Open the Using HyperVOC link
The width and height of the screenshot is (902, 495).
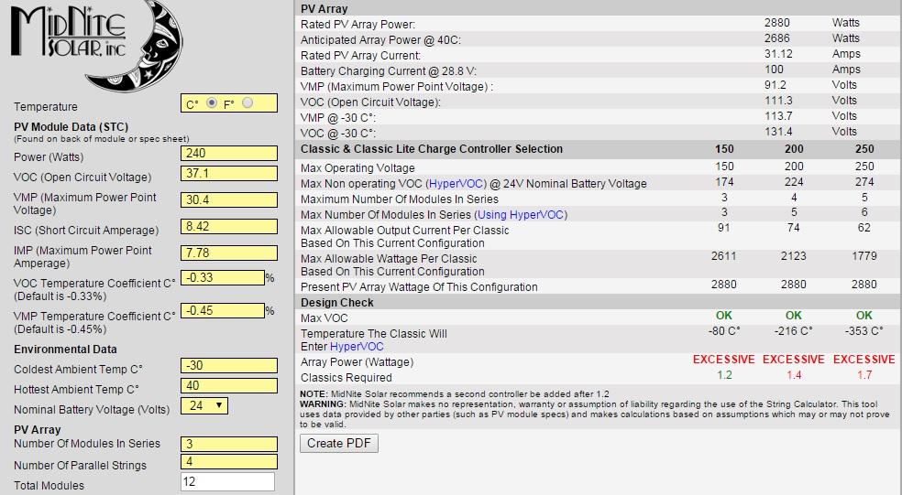coord(521,215)
